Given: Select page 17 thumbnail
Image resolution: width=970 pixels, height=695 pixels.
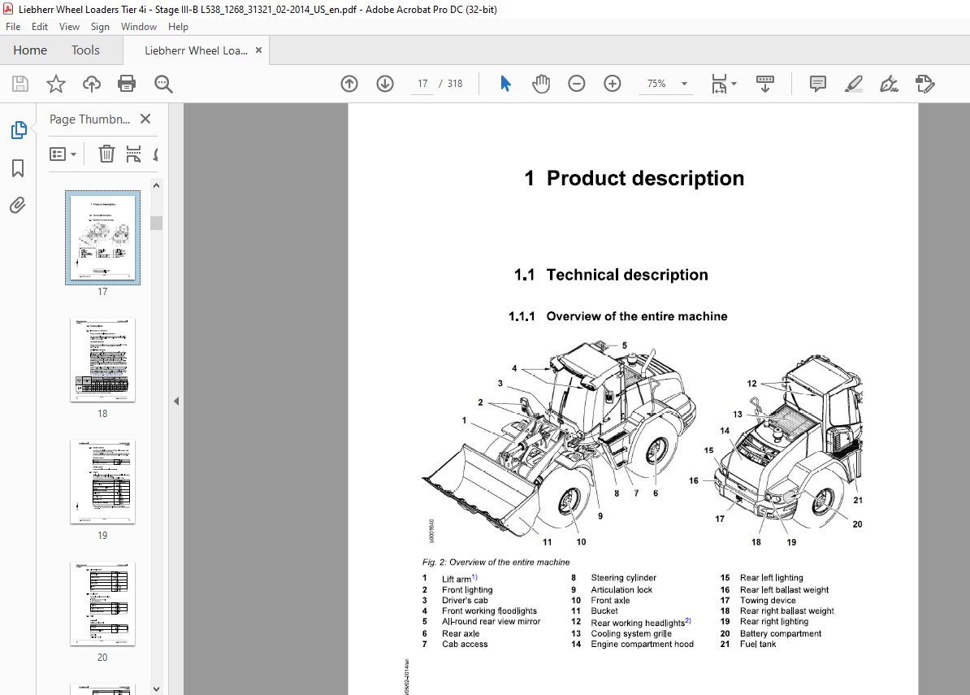Looking at the screenshot, I should [102, 237].
